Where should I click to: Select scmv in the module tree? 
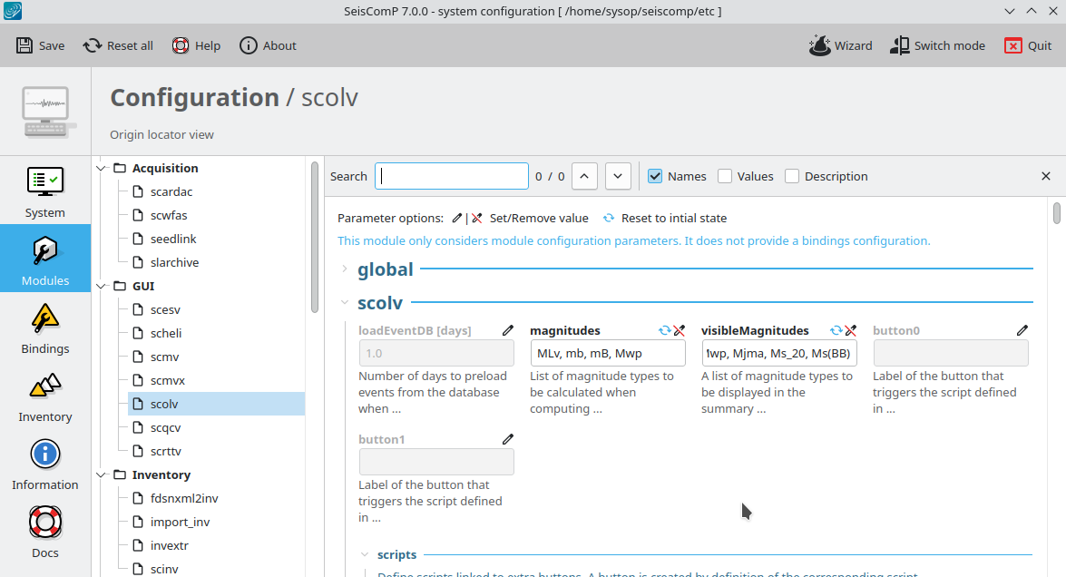165,357
